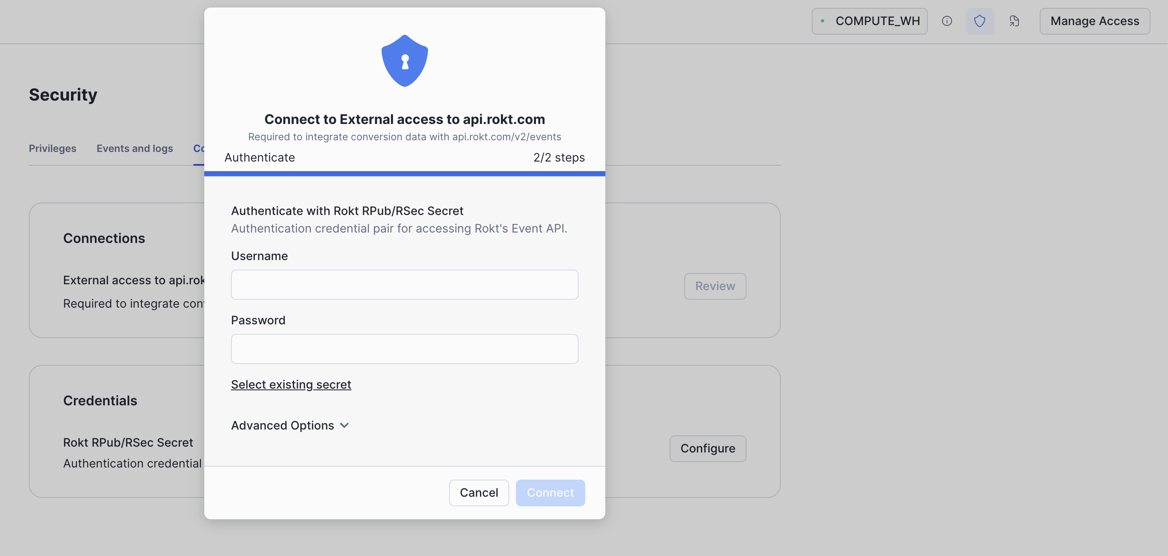Click Manage Access button

click(1094, 21)
